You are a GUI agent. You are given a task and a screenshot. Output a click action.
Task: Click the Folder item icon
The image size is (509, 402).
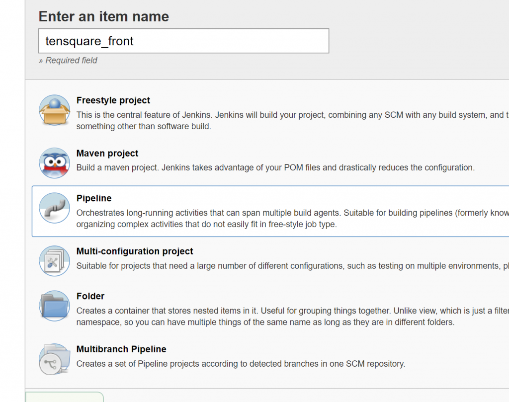coord(55,306)
